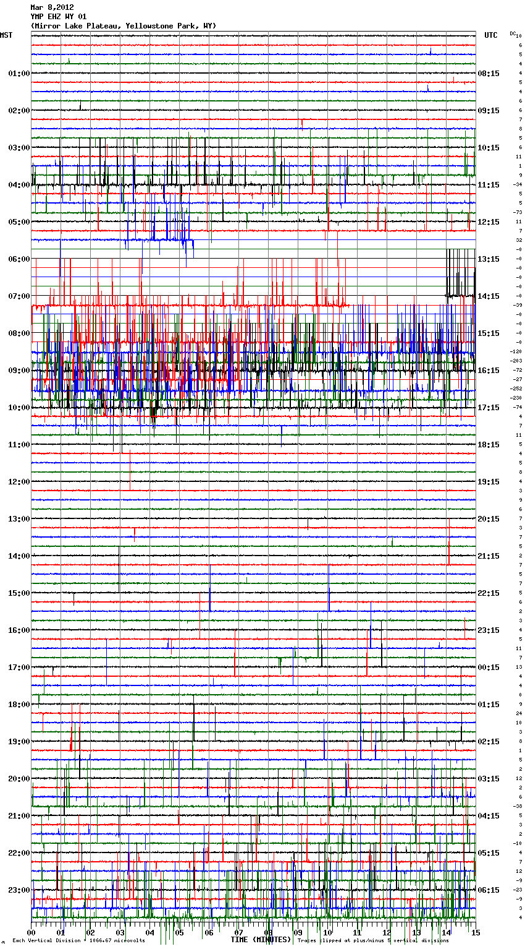This screenshot has width=525, height=949.
Task: Click the MST time label "23:00"
Action: tap(19, 890)
